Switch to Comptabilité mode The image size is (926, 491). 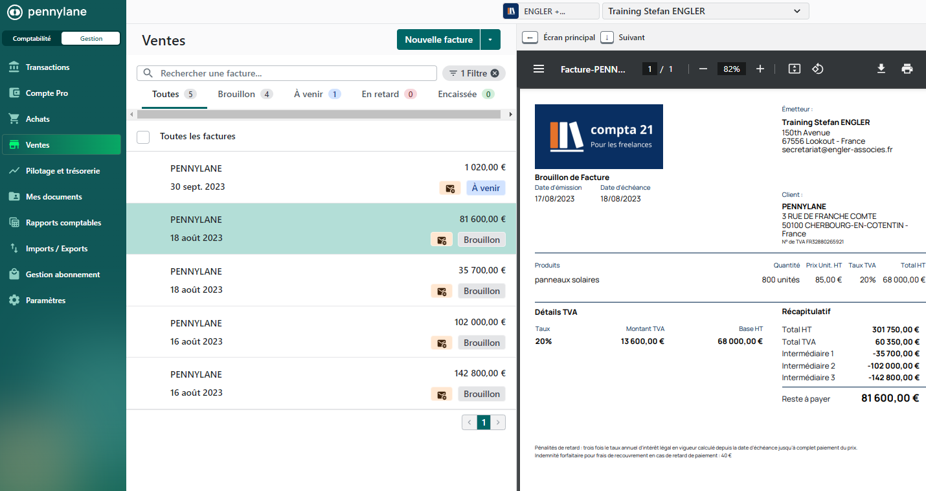pyautogui.click(x=32, y=38)
